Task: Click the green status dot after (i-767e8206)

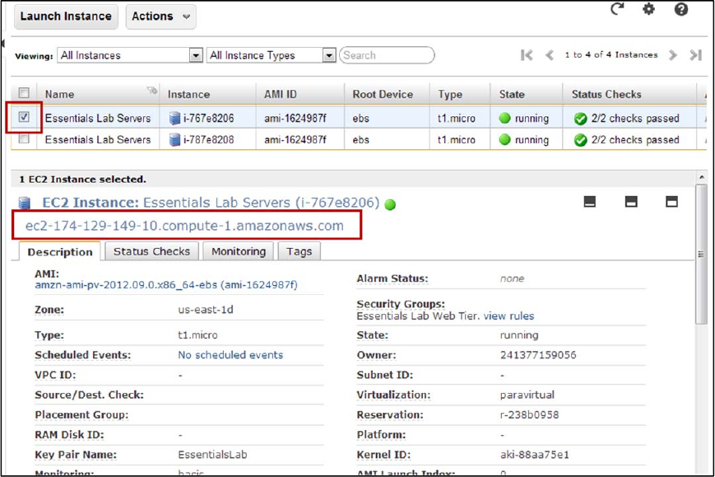Action: point(390,204)
